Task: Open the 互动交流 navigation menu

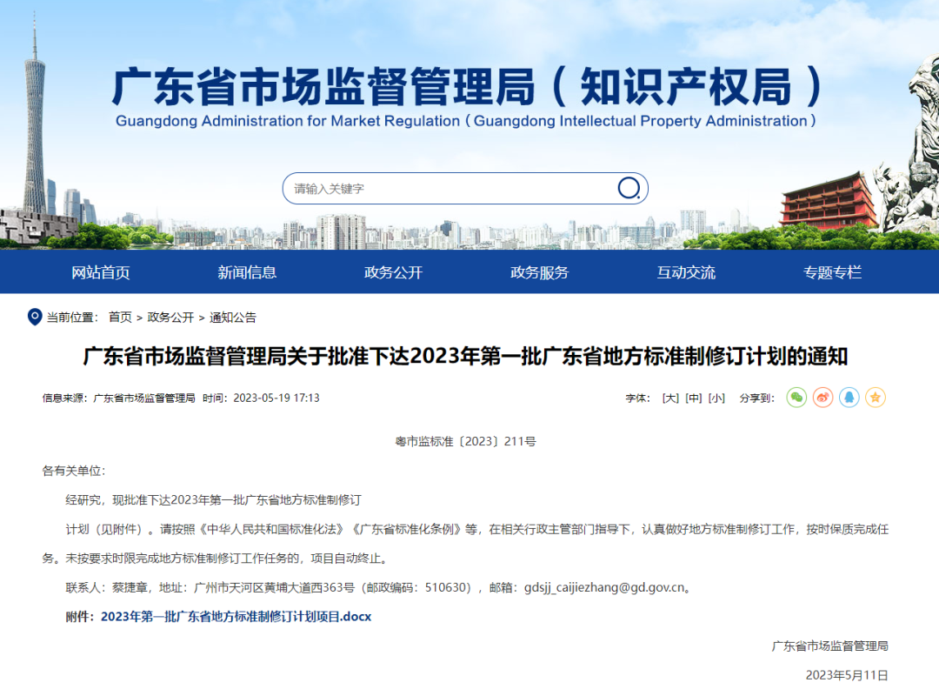Action: [684, 271]
